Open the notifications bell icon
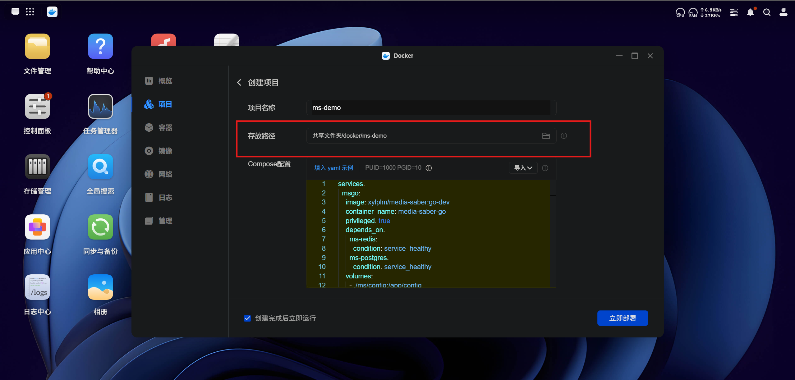Viewport: 795px width, 380px height. pyautogui.click(x=750, y=12)
